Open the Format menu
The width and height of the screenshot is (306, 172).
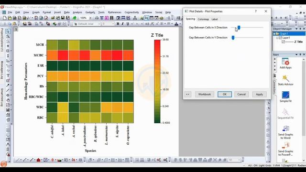pyautogui.click(x=47, y=12)
